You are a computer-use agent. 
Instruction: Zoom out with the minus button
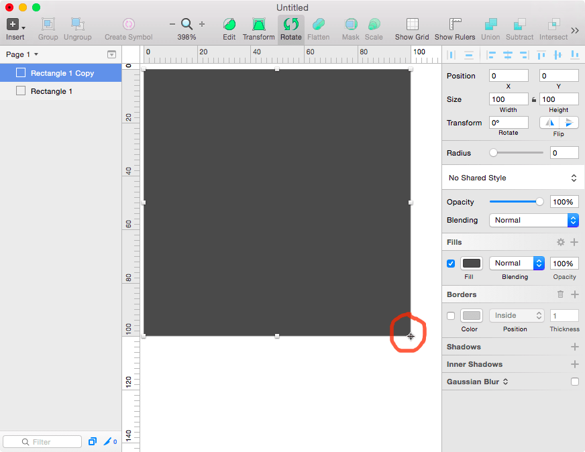[172, 24]
